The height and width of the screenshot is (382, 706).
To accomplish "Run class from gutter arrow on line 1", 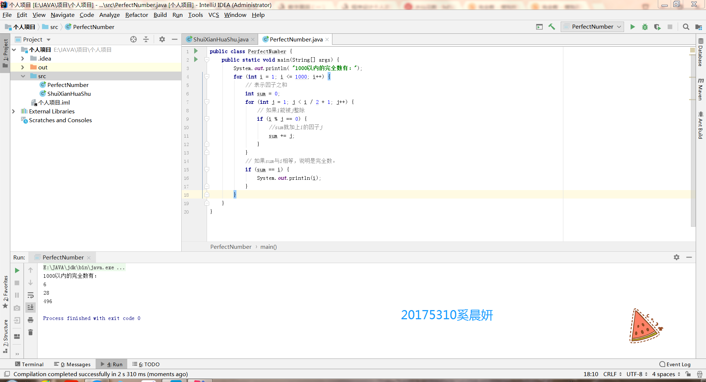I will click(196, 51).
